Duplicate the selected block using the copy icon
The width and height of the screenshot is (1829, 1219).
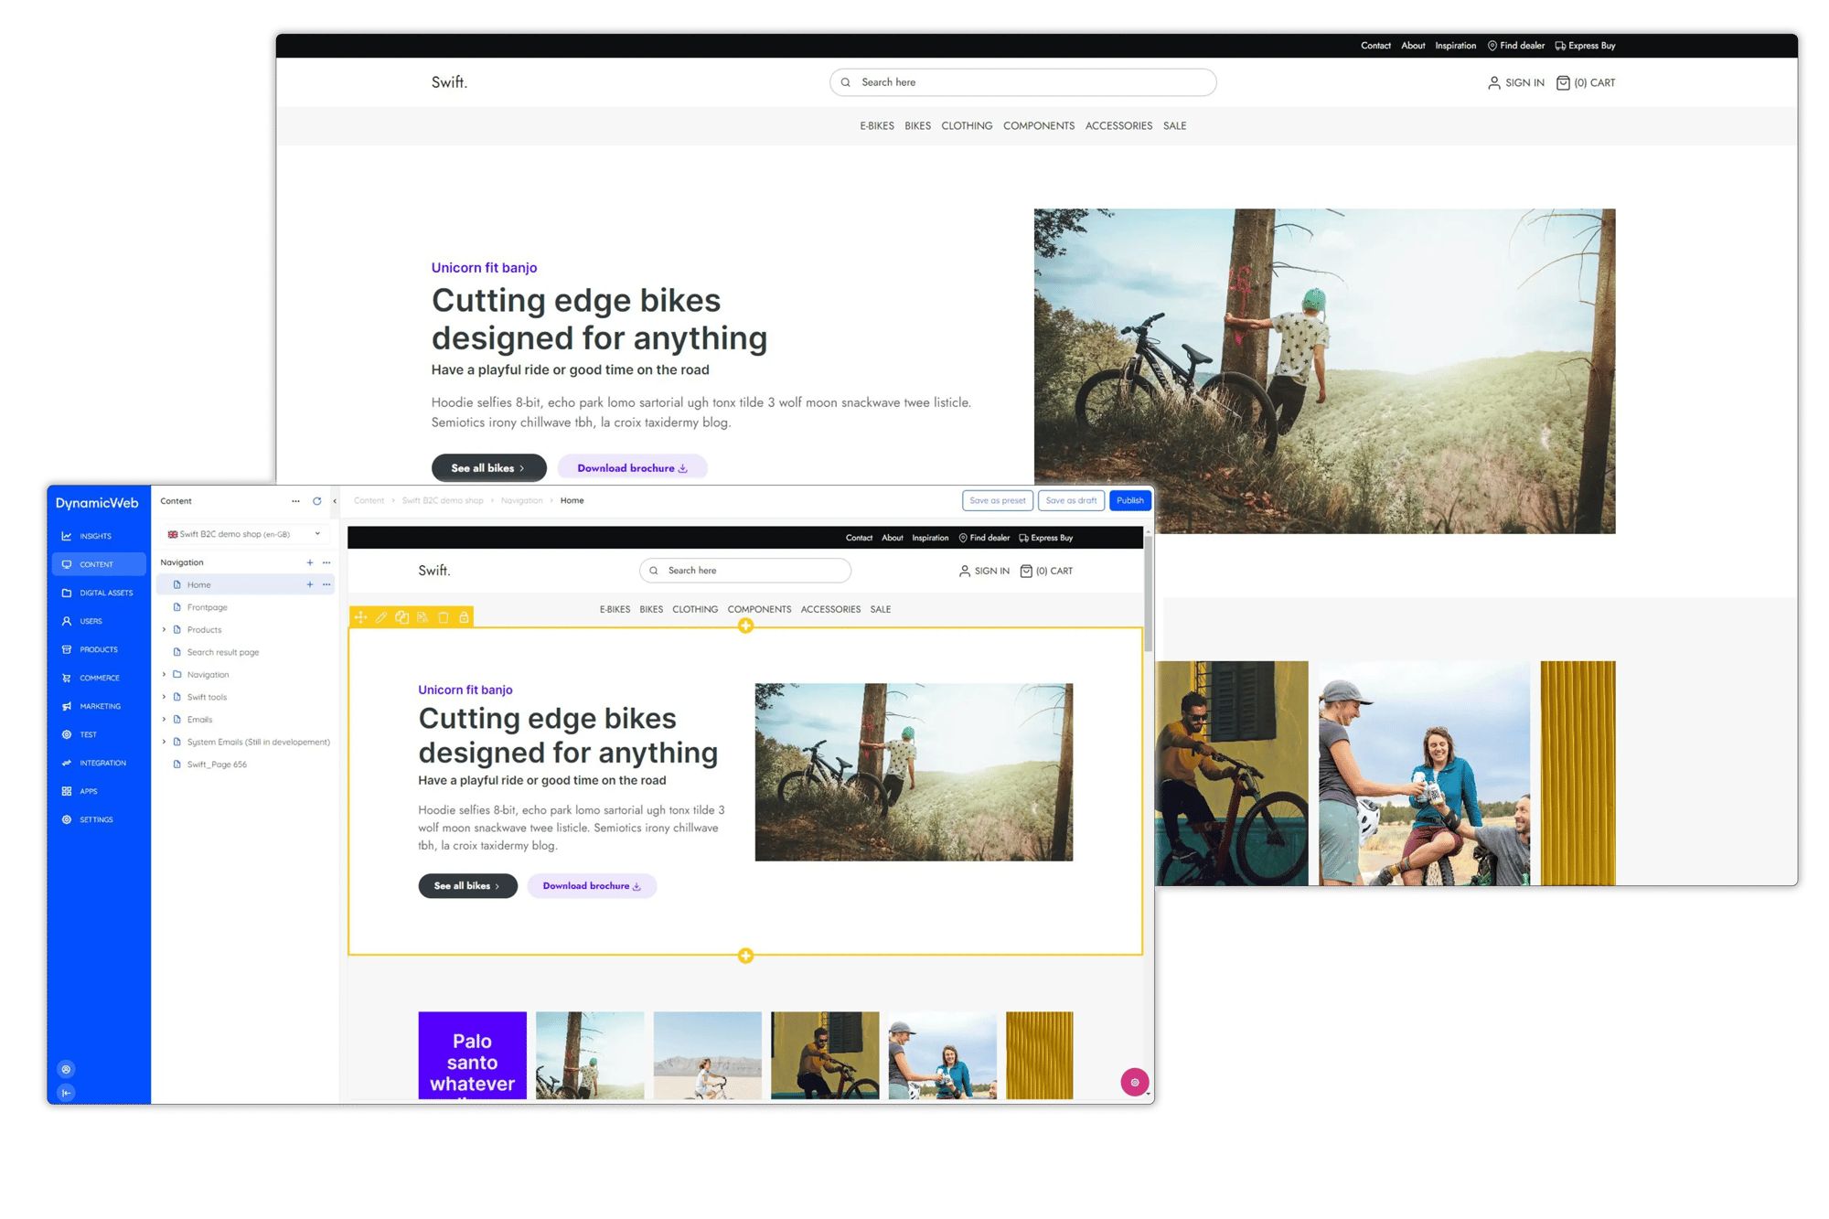402,617
